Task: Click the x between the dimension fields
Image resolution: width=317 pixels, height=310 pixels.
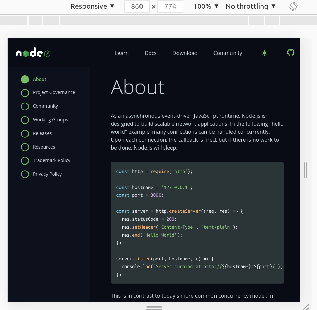Action: pos(154,7)
